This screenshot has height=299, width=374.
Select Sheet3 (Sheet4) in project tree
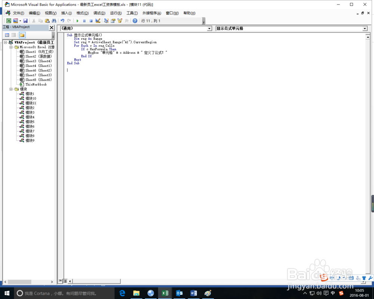[x=36, y=61]
